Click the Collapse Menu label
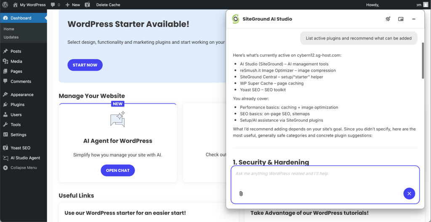The width and height of the screenshot is (431, 222). click(24, 168)
